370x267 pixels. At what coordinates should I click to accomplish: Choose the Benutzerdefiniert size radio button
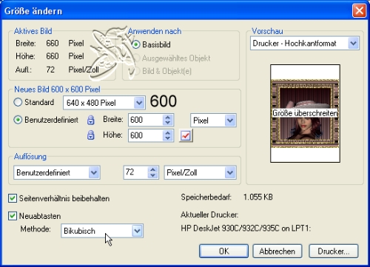pyautogui.click(x=18, y=120)
